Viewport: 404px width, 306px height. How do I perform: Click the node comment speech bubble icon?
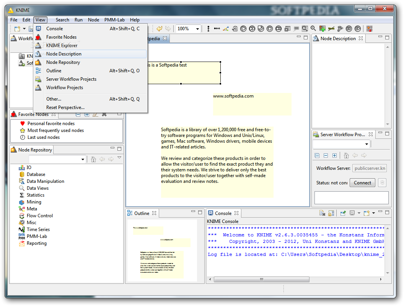[x=296, y=29]
